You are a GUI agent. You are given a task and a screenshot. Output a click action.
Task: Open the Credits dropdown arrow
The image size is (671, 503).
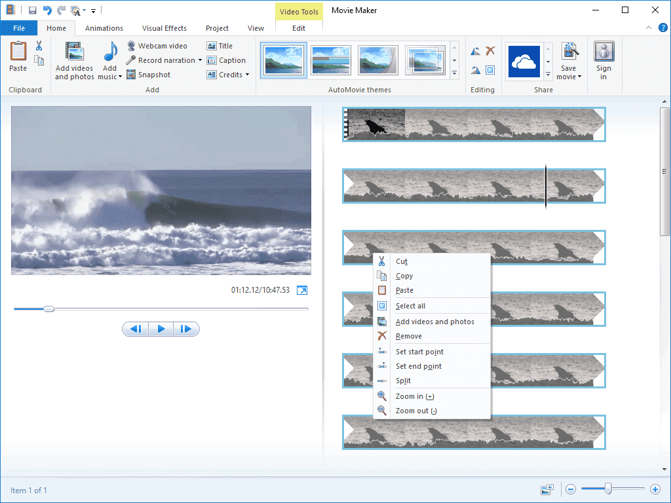pyautogui.click(x=247, y=75)
